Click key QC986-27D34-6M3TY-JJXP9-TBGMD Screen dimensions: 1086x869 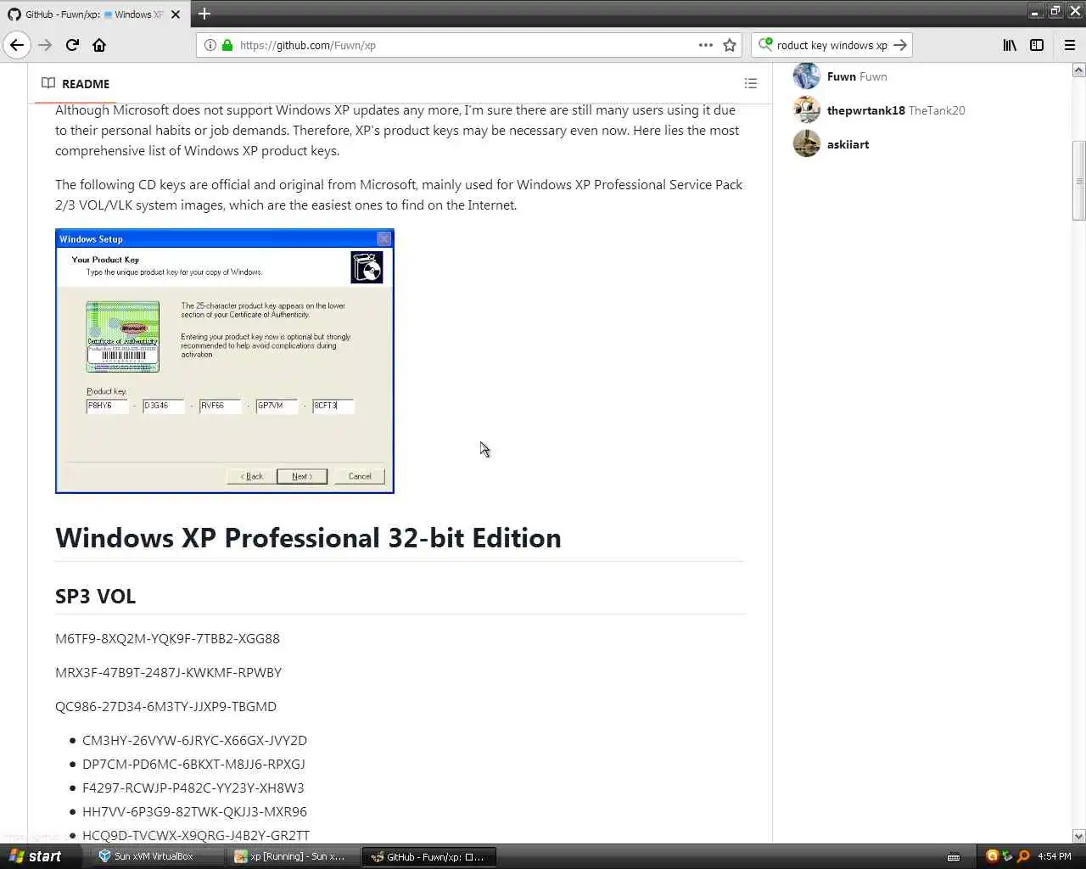coord(165,706)
